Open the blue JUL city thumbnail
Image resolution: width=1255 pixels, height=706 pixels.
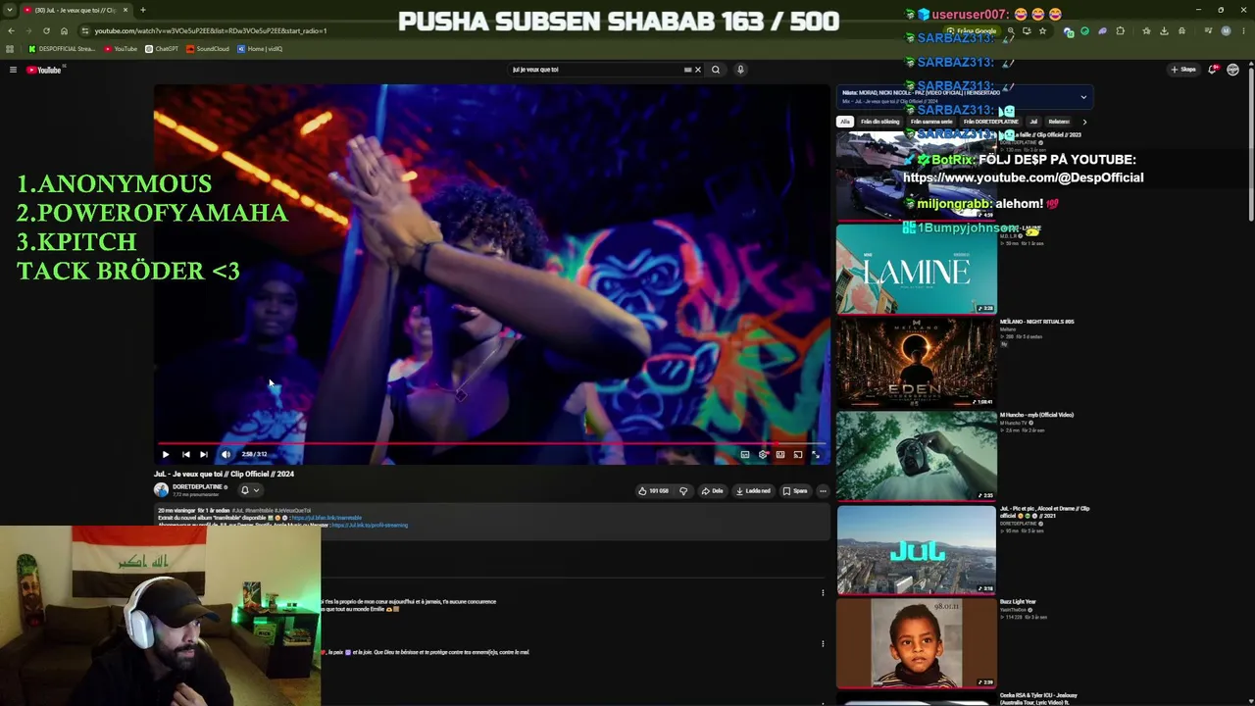(x=917, y=550)
